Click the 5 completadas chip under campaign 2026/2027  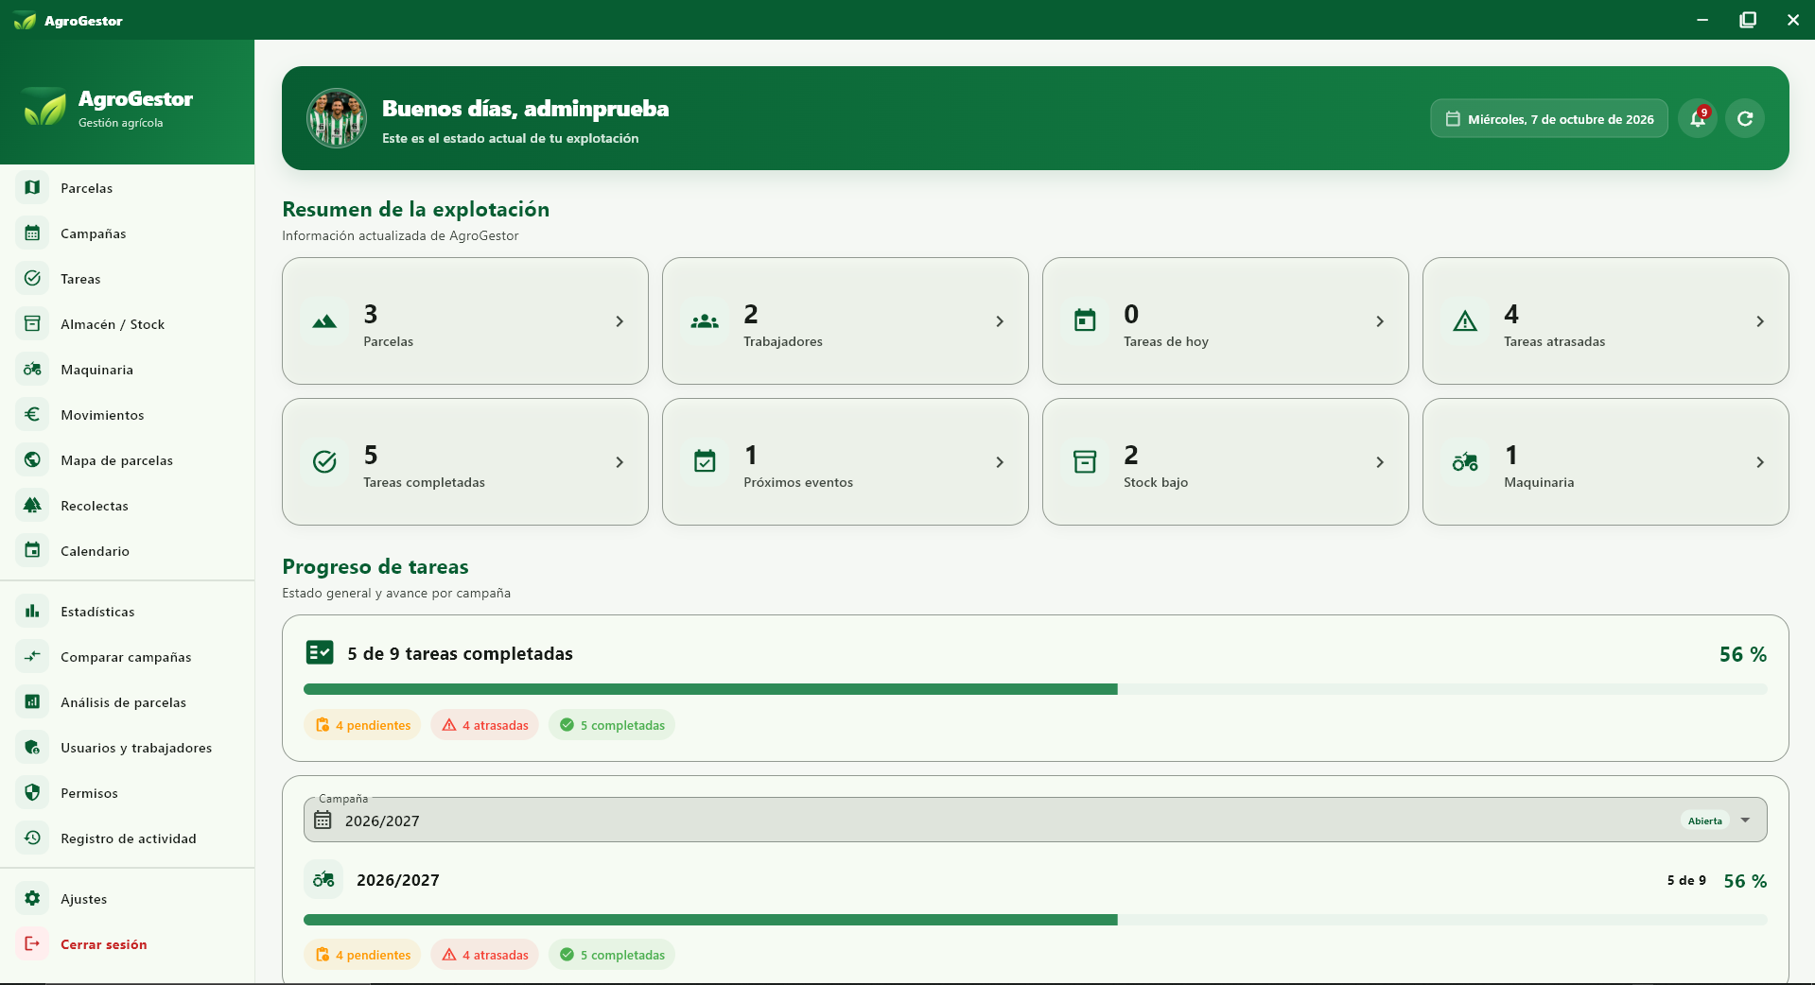click(612, 955)
